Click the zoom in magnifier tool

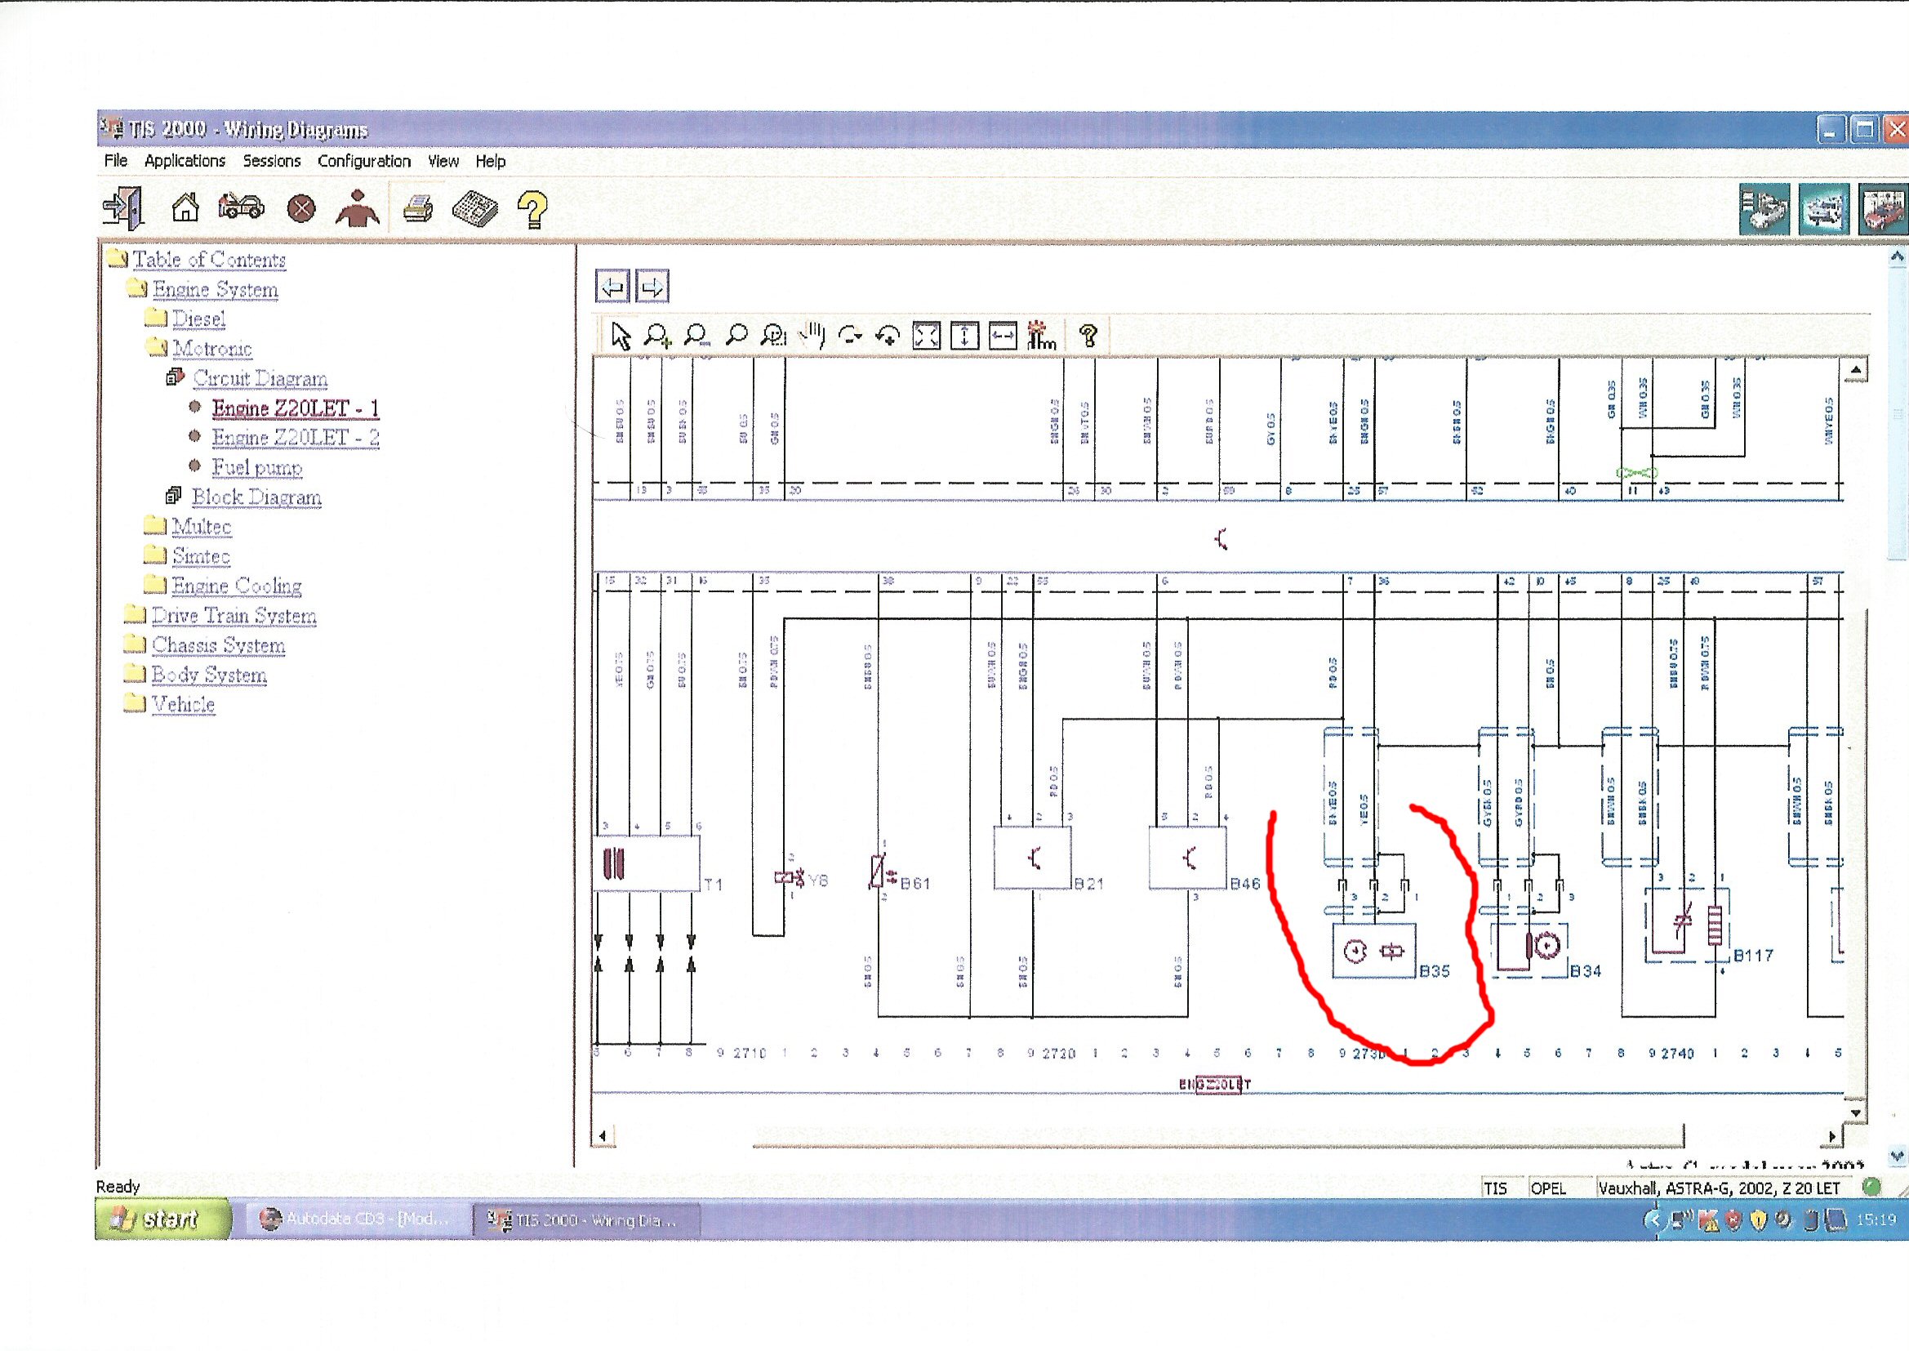(x=657, y=336)
